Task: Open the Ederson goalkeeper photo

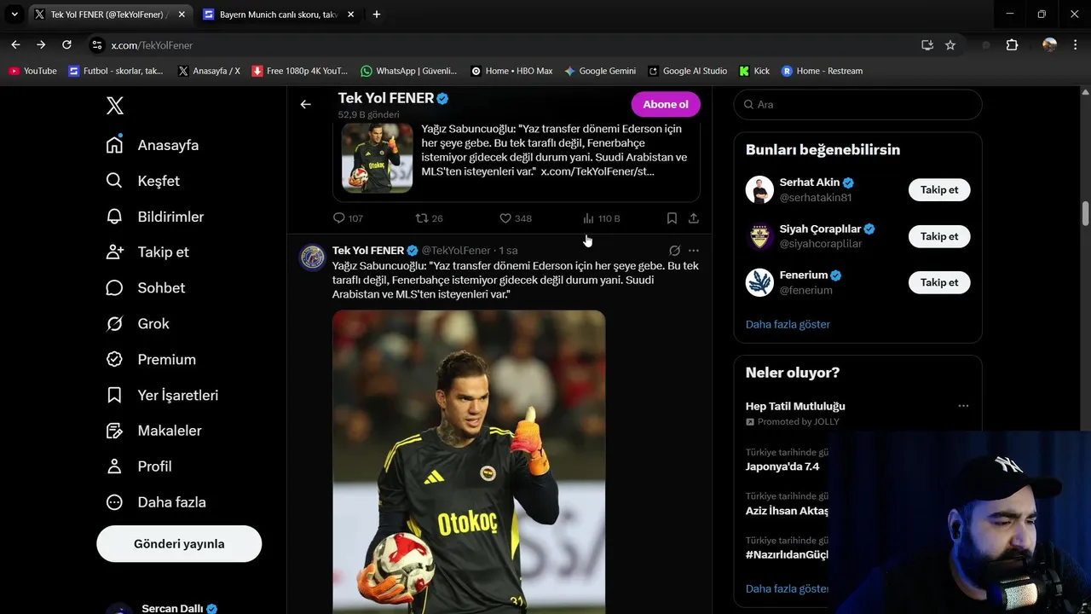Action: coord(469,461)
